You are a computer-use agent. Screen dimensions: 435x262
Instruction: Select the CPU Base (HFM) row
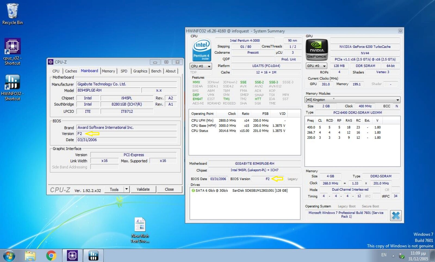245,126
